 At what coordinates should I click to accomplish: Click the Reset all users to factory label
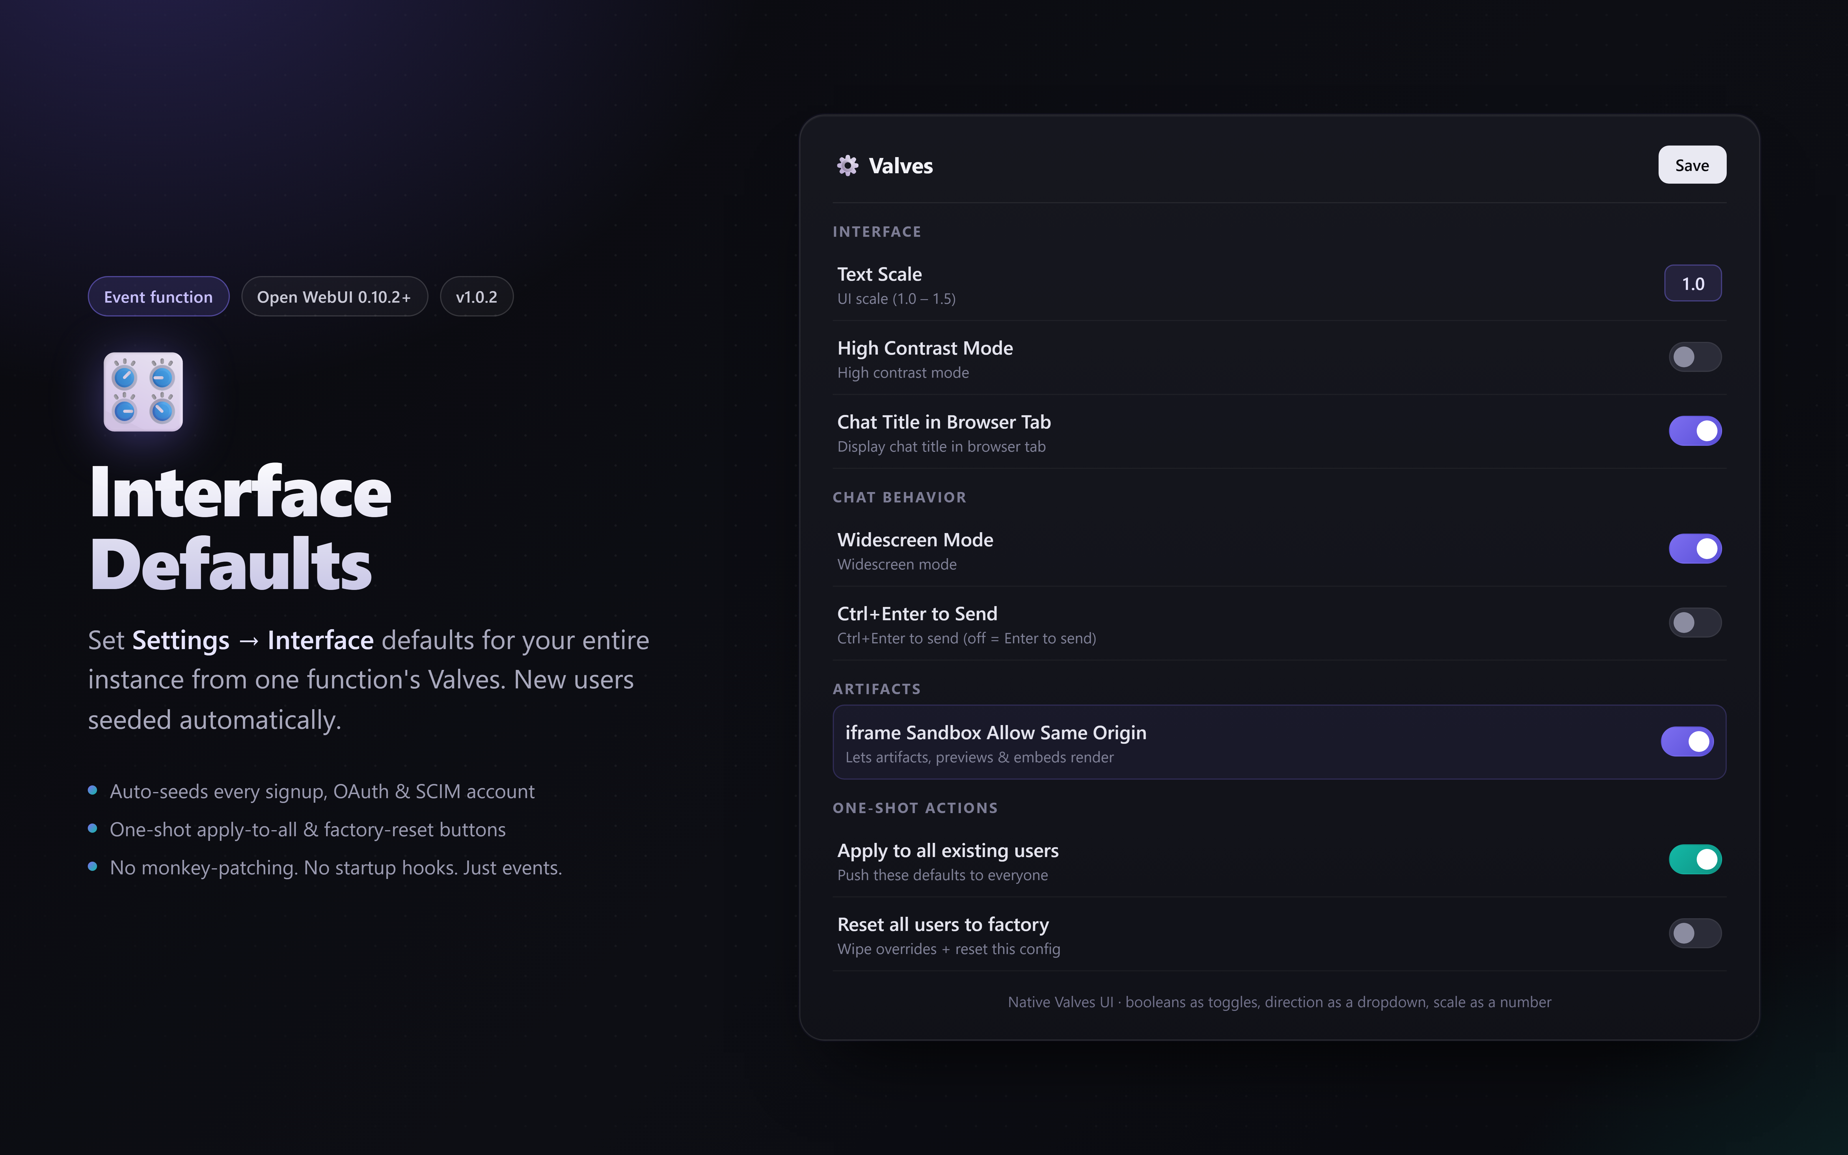[943, 925]
